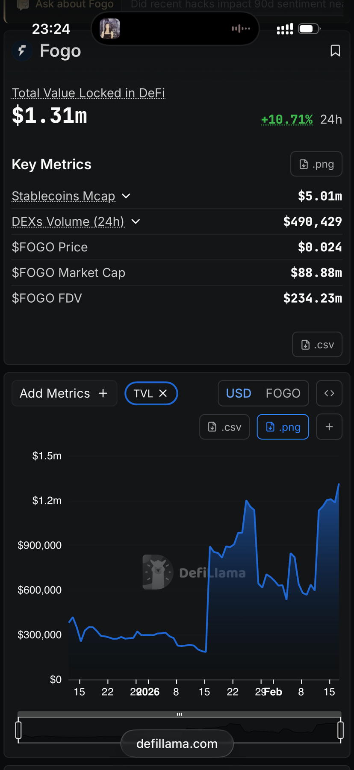Switch chart denomination to FOGO
354x770 pixels.
(283, 393)
